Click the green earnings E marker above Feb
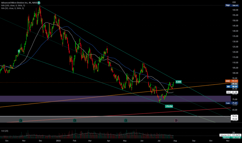The image size is (242, 143). pos(75,120)
